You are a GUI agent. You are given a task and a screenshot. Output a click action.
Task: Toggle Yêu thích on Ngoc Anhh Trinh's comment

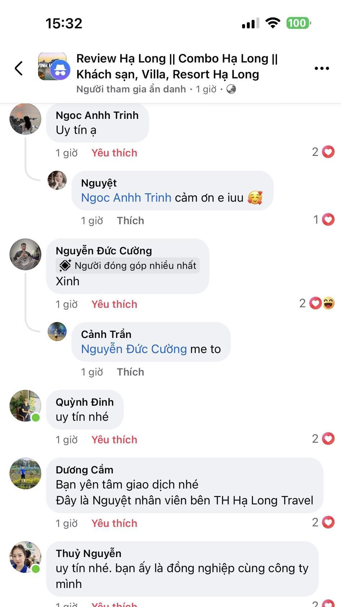(114, 153)
